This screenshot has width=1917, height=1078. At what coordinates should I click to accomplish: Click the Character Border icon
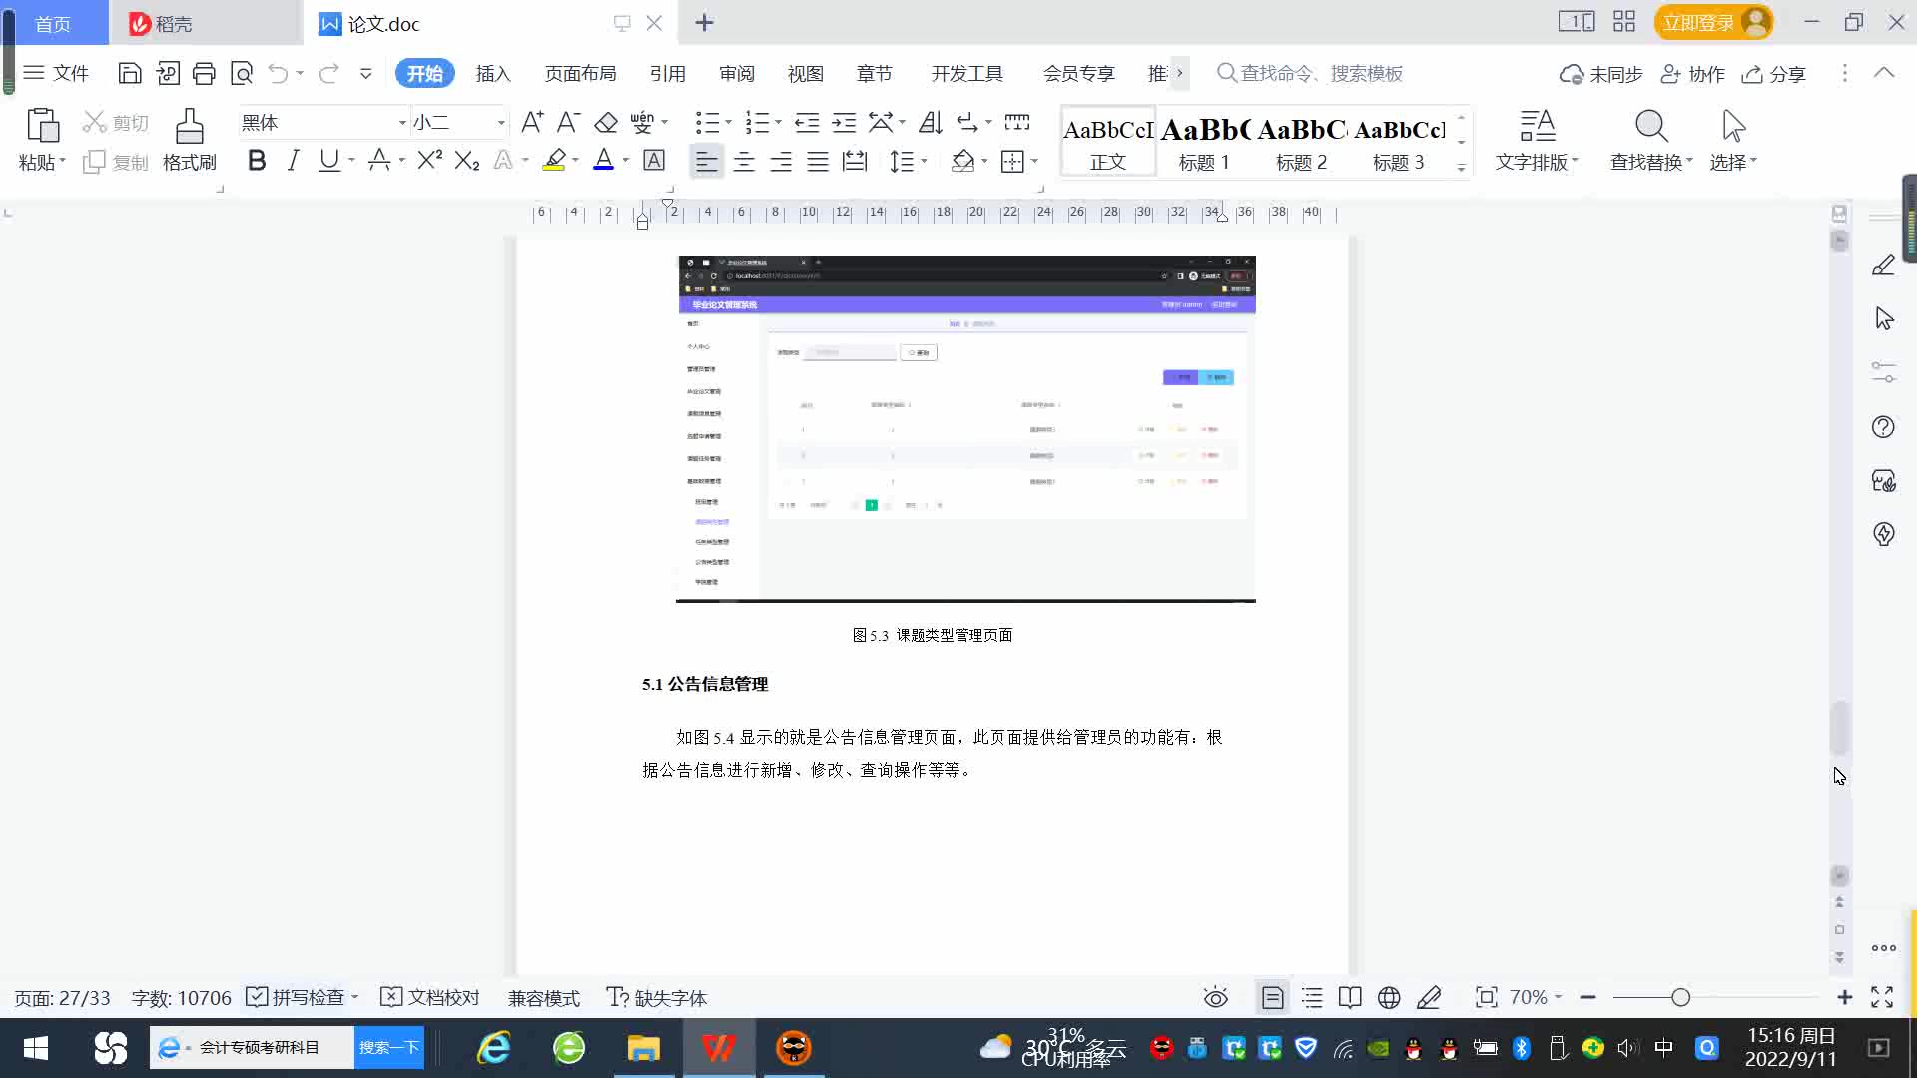point(654,160)
